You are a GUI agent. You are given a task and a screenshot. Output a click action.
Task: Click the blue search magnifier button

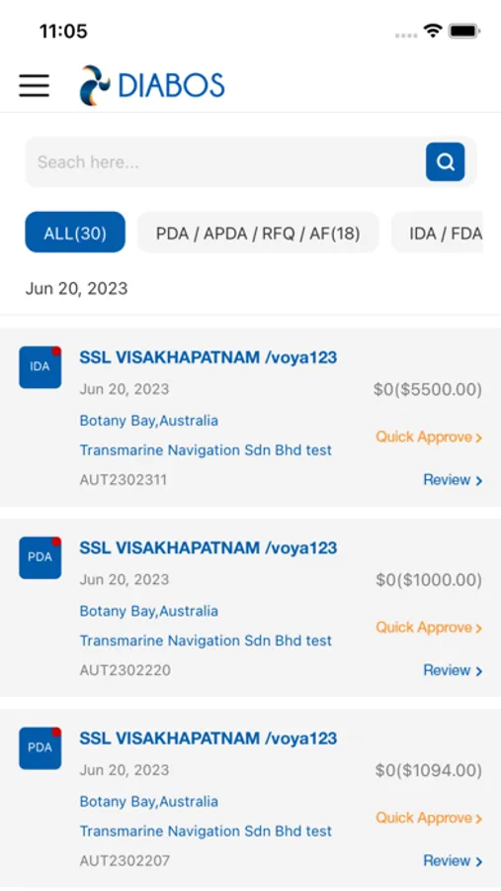[445, 162]
